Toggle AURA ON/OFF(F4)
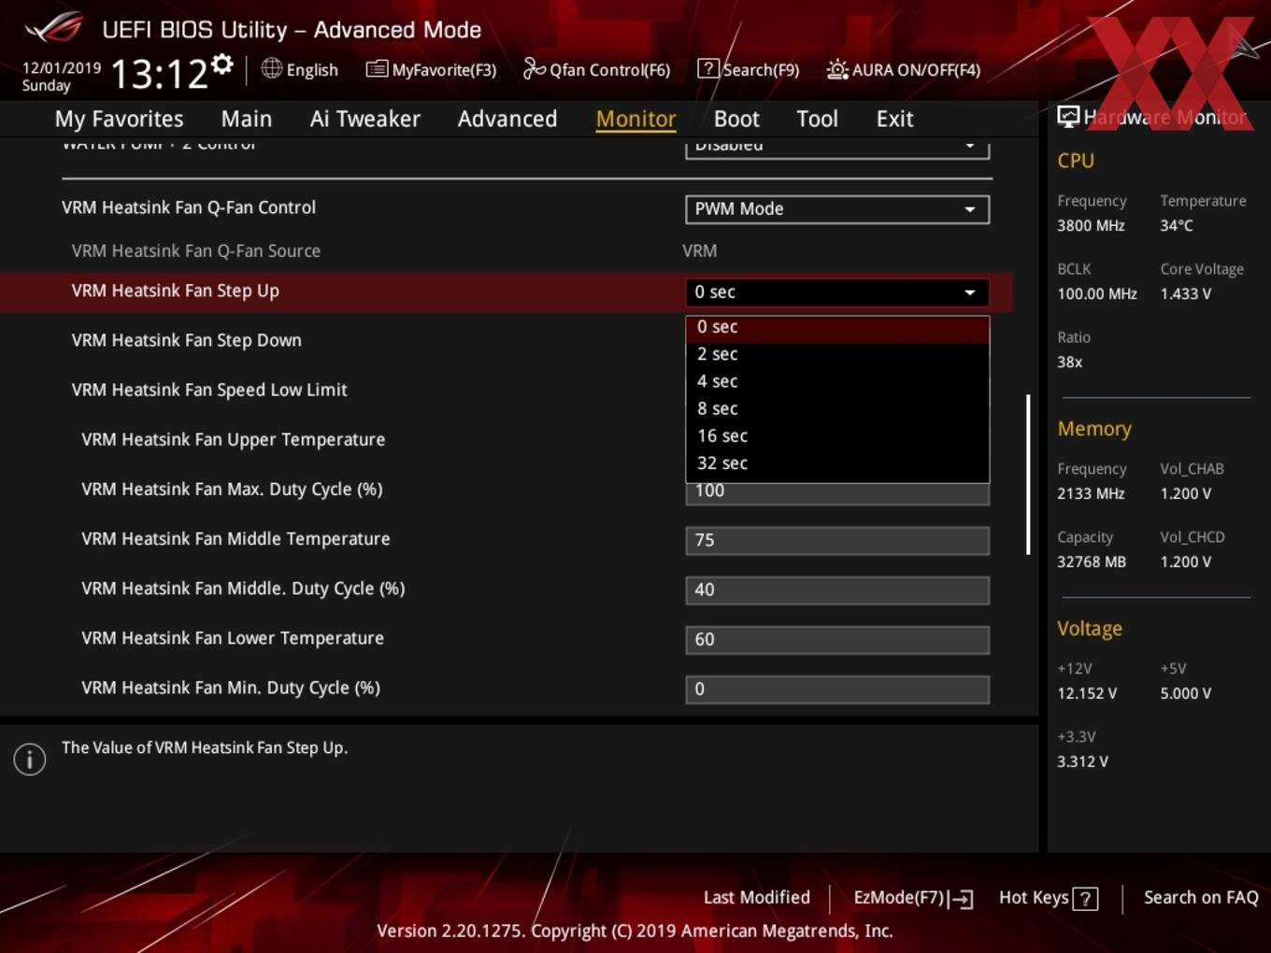 click(x=904, y=69)
